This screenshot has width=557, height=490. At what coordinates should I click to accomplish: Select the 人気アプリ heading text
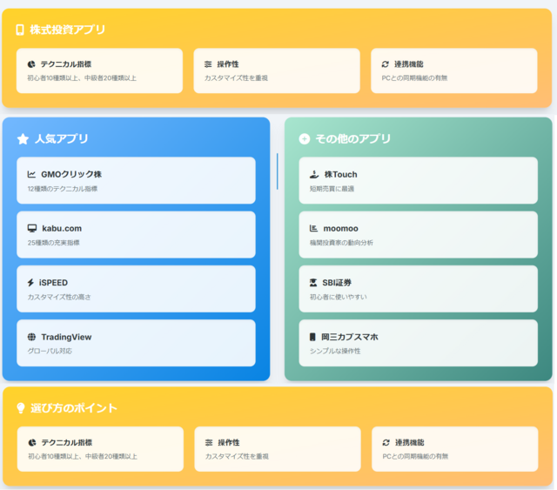coord(62,139)
